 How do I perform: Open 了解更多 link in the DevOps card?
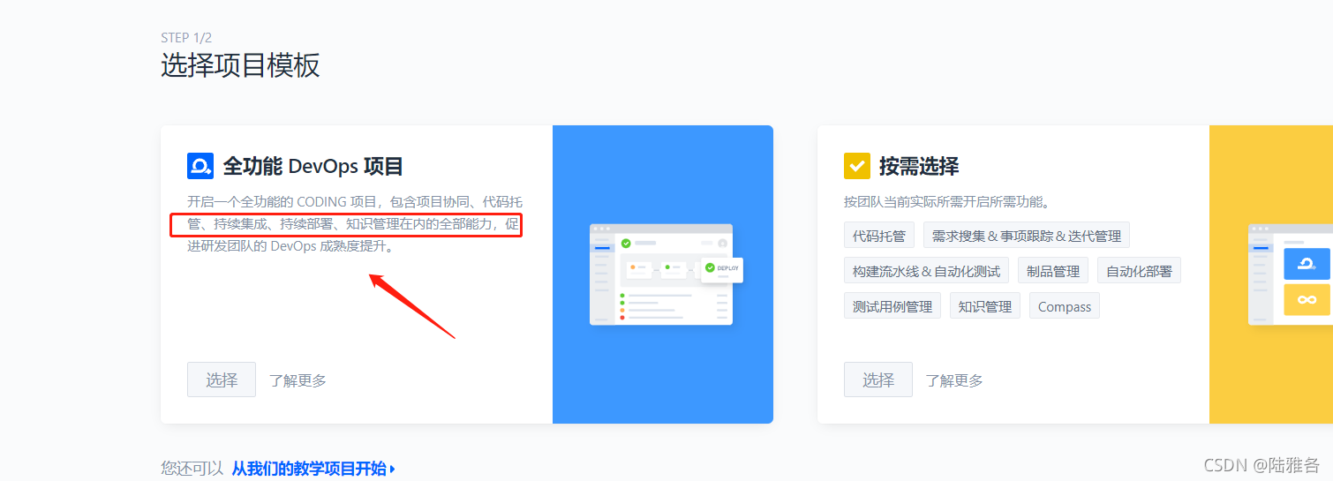tap(297, 380)
